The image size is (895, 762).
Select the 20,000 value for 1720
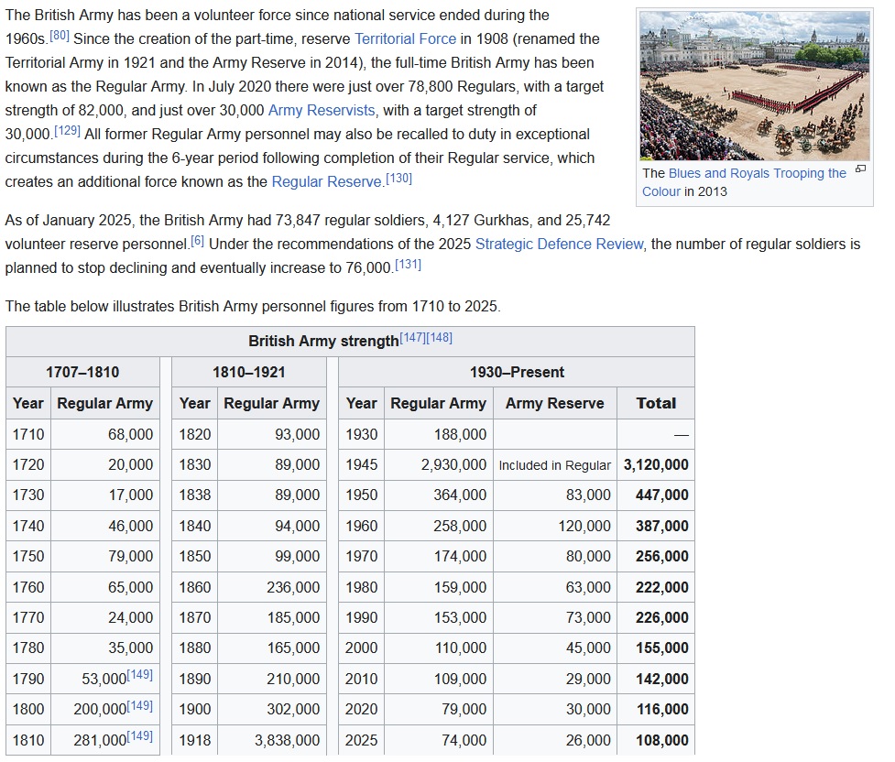(x=131, y=464)
